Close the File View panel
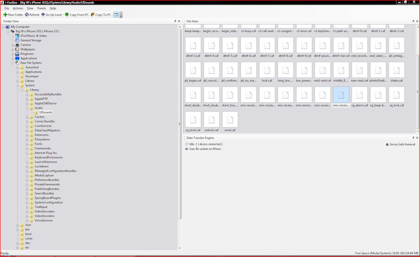 pyautogui.click(x=417, y=21)
